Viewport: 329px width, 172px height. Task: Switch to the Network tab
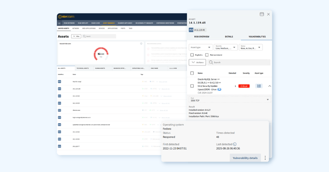coord(76,28)
